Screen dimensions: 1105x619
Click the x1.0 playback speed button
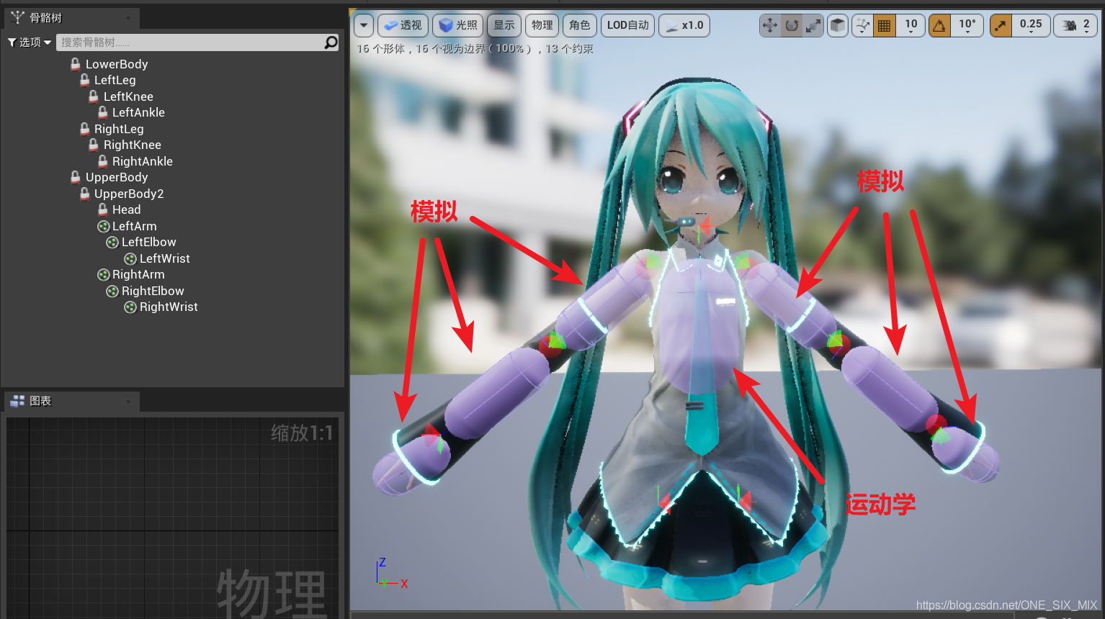coord(683,24)
